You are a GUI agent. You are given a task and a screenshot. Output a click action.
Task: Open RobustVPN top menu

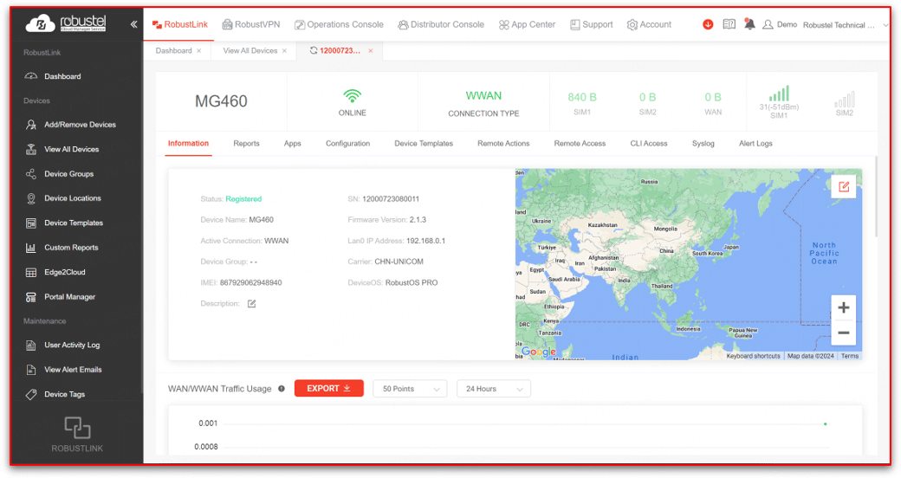(x=251, y=24)
